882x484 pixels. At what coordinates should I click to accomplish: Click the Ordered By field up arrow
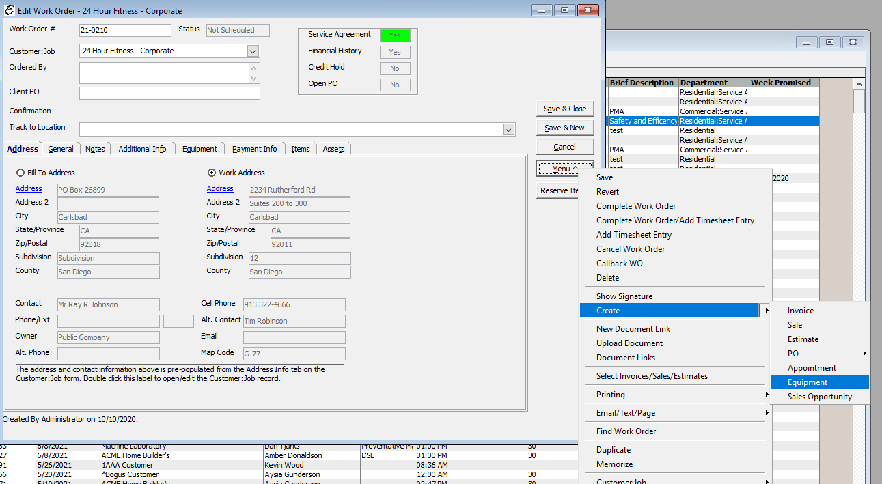254,68
